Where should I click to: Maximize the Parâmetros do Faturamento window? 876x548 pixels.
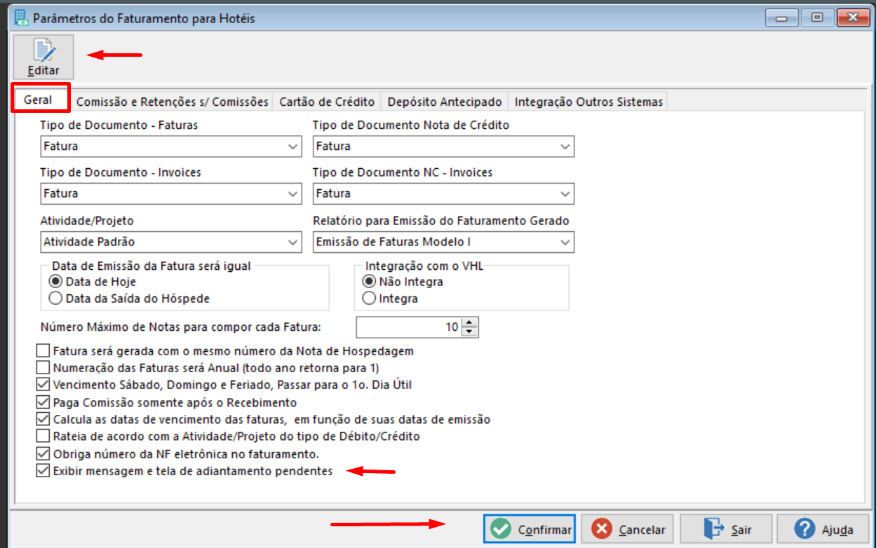pyautogui.click(x=817, y=17)
